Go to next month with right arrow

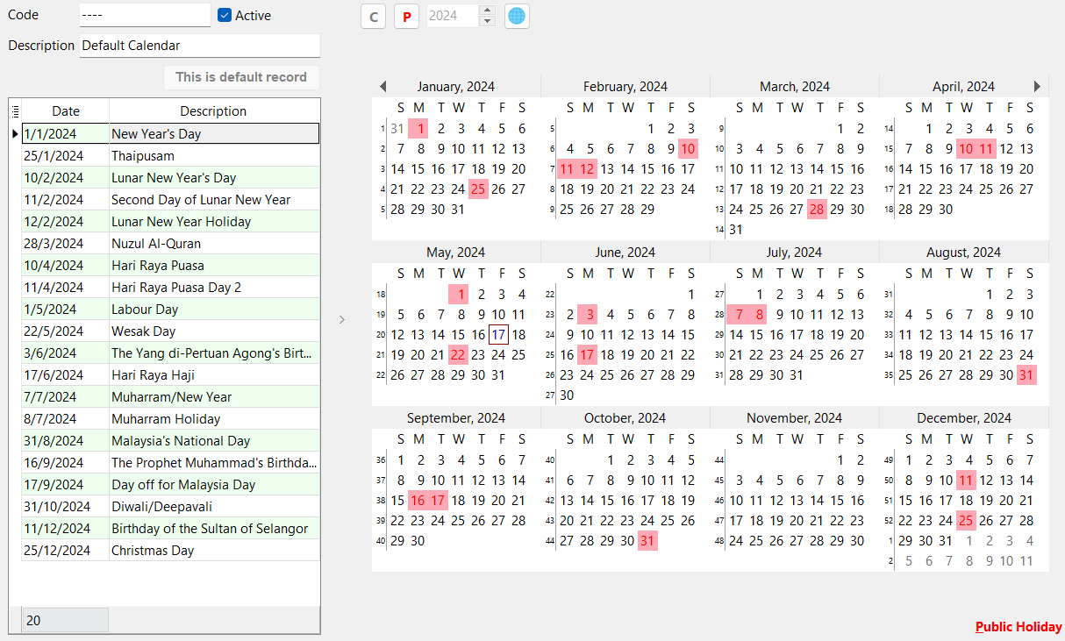(x=1037, y=86)
